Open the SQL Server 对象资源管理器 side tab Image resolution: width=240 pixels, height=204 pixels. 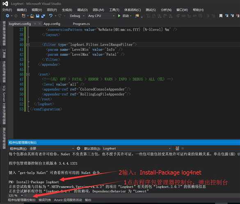click(x=4, y=105)
